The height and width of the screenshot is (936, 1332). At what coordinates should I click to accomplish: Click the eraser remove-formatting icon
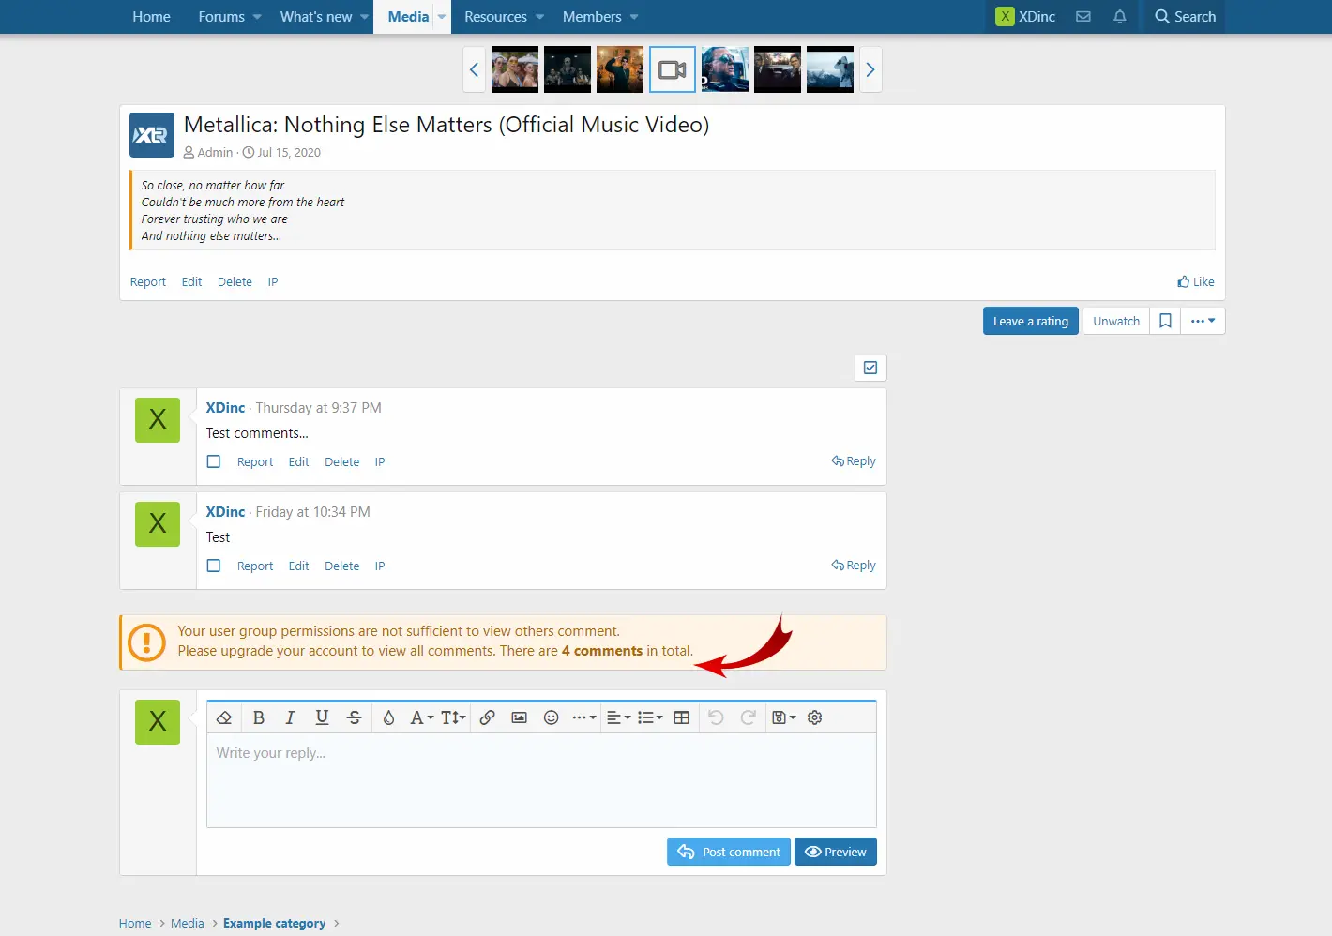click(x=224, y=717)
